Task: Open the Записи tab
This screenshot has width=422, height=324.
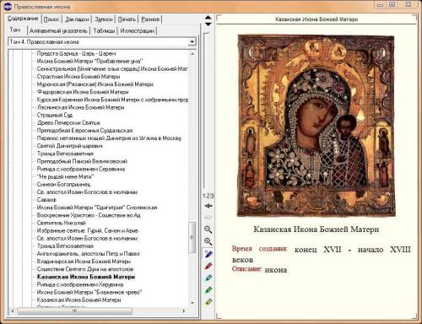Action: pos(104,19)
